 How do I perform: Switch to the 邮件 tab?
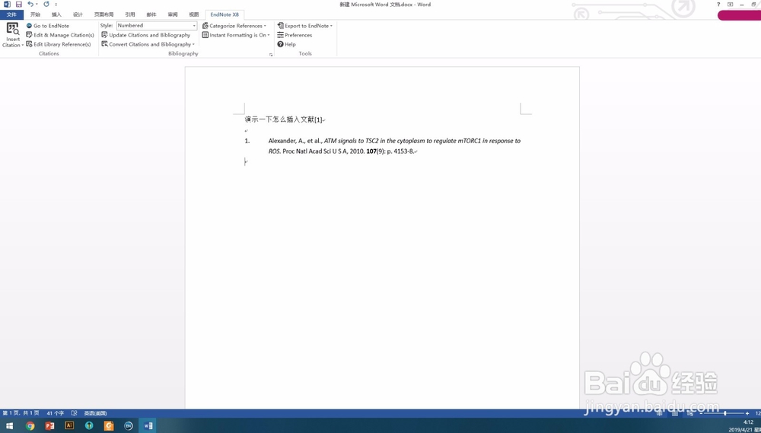151,14
